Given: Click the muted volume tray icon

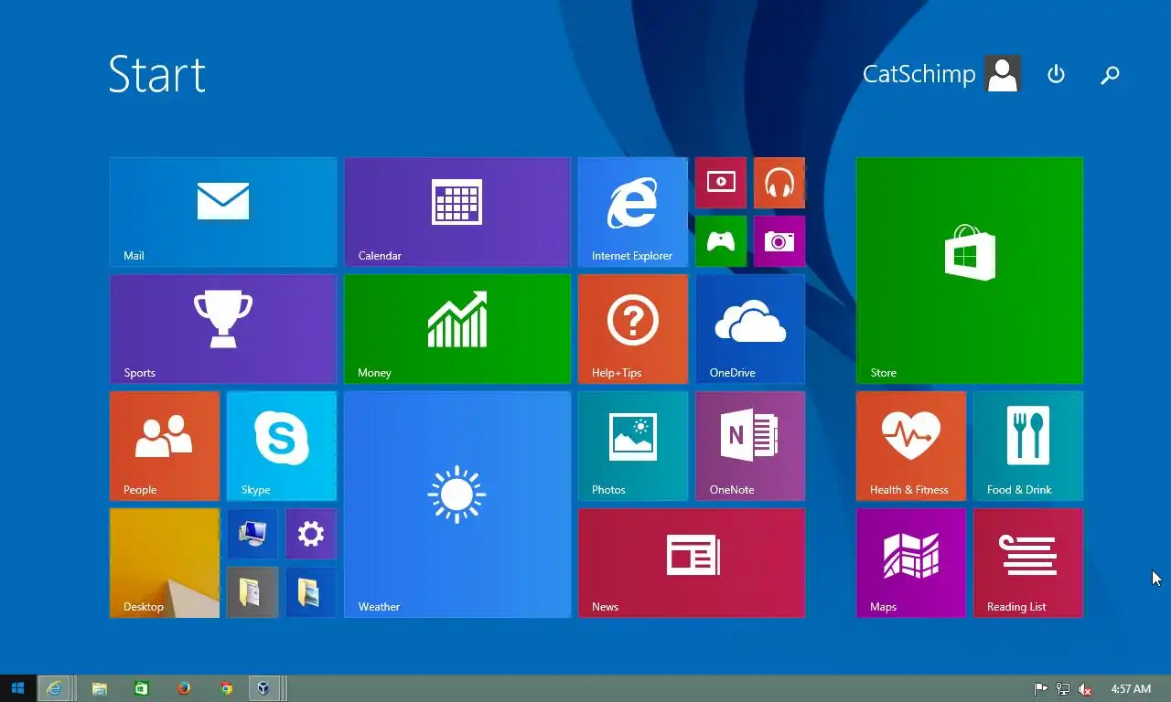Looking at the screenshot, I should click(x=1085, y=689).
